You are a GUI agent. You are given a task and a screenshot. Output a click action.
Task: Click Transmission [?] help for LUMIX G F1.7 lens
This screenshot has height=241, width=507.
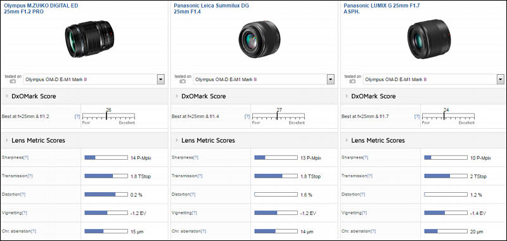(x=370, y=176)
